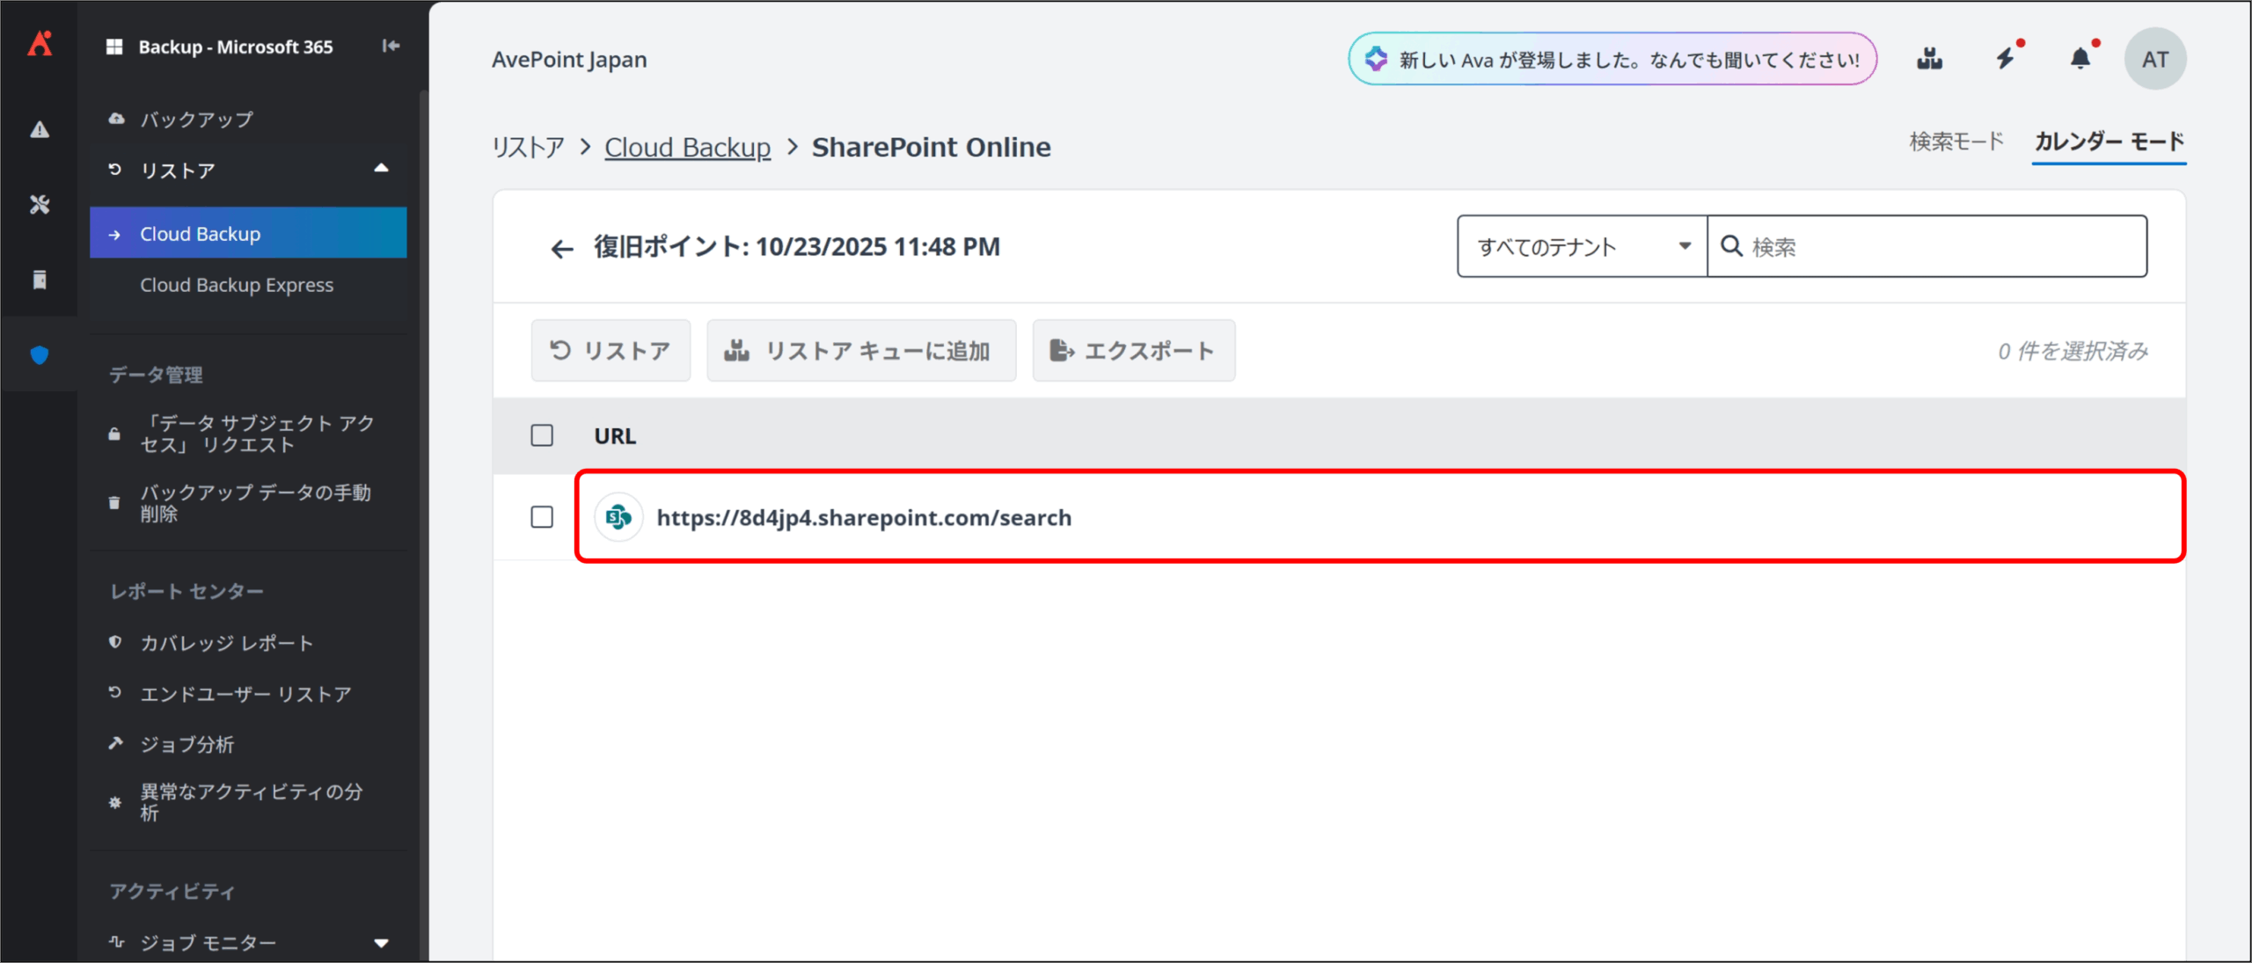Screen dimensions: 2252x963
Task: Open the notifications bell
Action: (2080, 59)
